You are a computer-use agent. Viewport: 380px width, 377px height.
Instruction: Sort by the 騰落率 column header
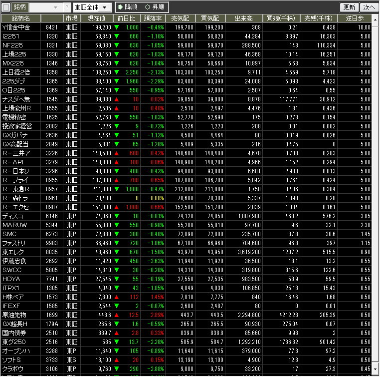pyautogui.click(x=154, y=18)
